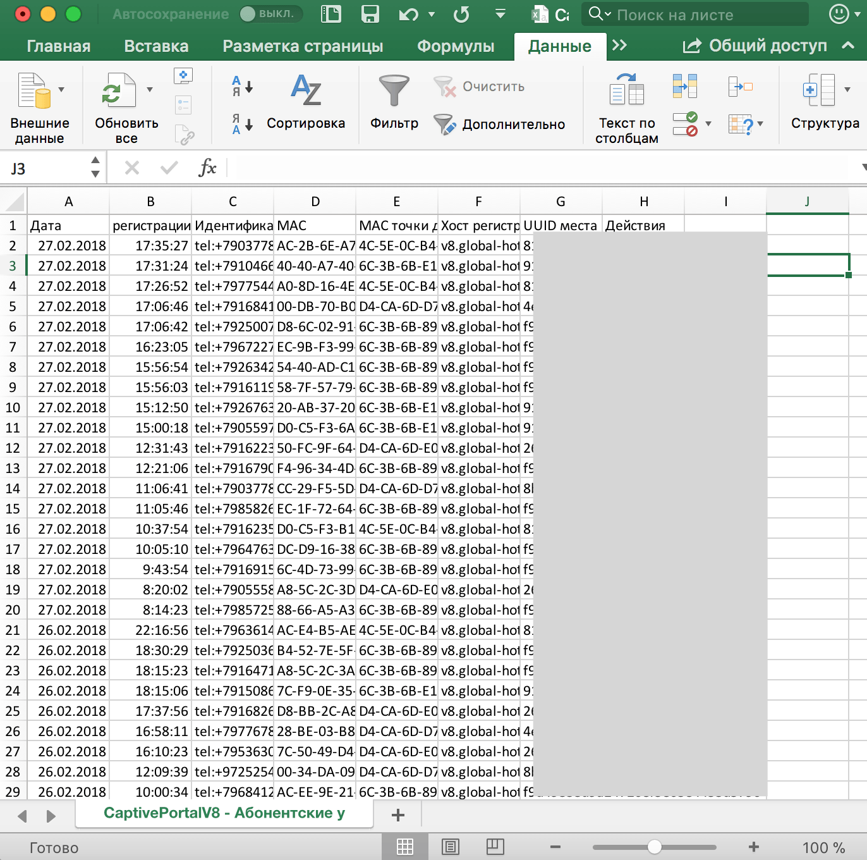Sort descending from Я to А
The height and width of the screenshot is (860, 867).
point(242,124)
